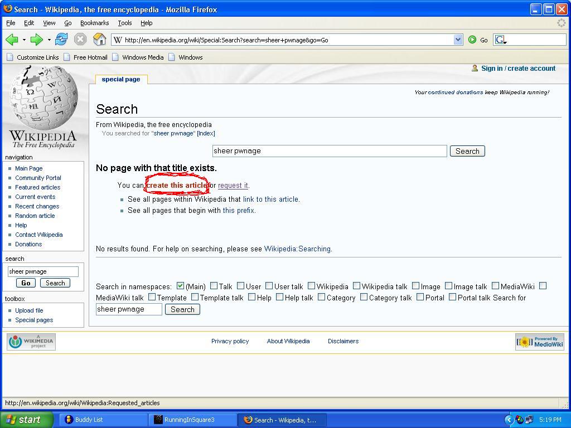Open the Windows bookmark

(186, 57)
